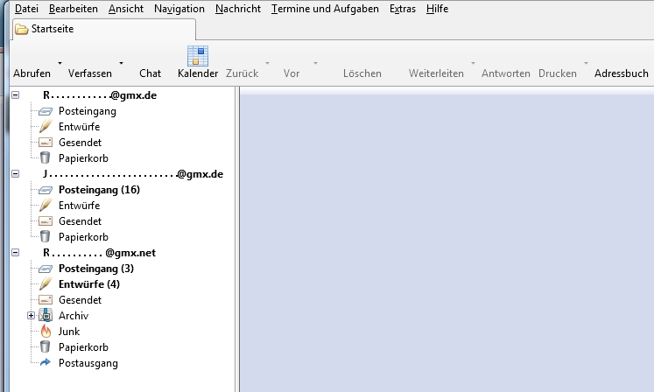Expand the Archiv folder
654x392 pixels.
pyautogui.click(x=32, y=316)
